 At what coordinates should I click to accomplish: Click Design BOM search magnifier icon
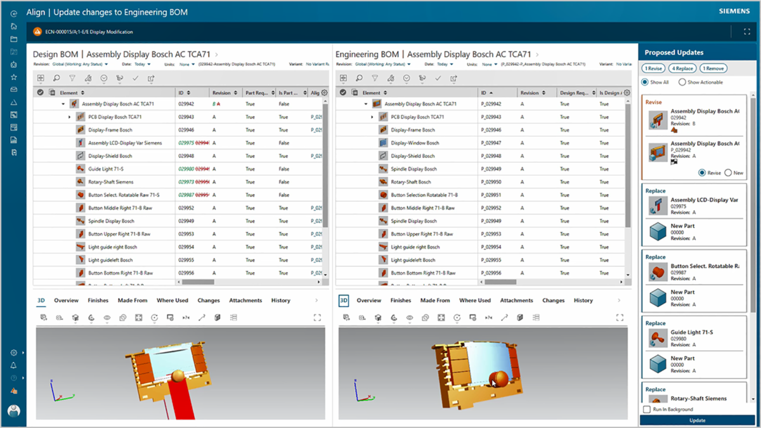point(56,78)
